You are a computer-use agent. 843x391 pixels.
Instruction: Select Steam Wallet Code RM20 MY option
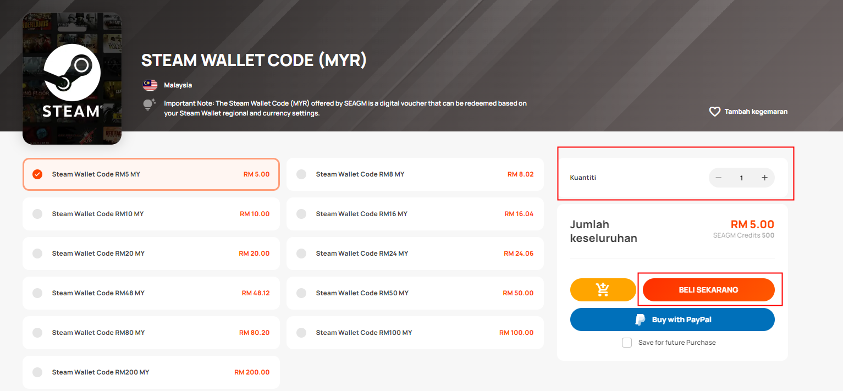pos(151,254)
